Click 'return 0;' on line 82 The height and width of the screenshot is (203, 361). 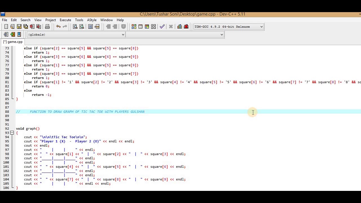click(x=40, y=86)
